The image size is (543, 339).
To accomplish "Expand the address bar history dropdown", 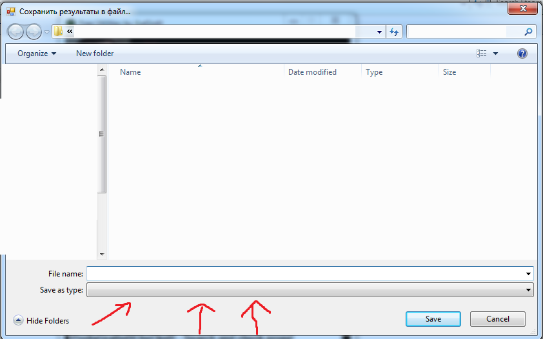I will (x=379, y=32).
